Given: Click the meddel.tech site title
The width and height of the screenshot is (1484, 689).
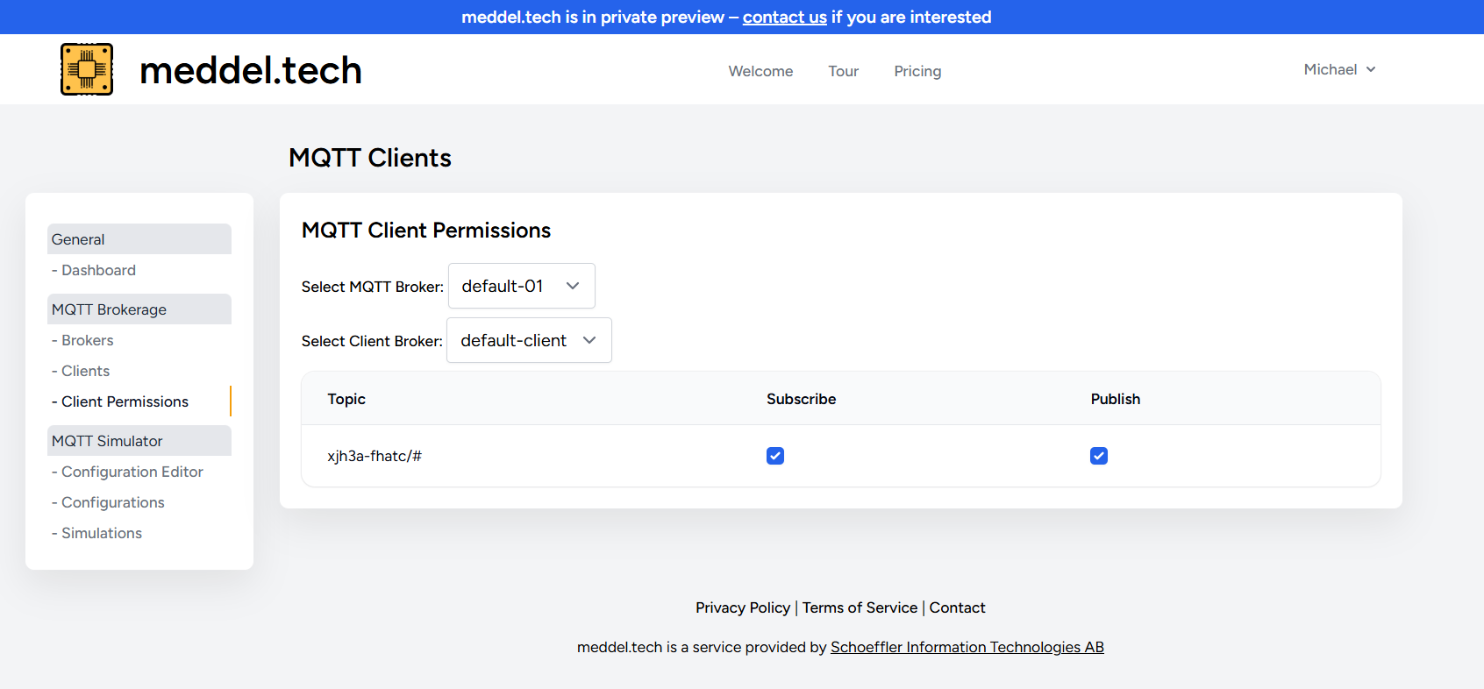Looking at the screenshot, I should tap(251, 70).
